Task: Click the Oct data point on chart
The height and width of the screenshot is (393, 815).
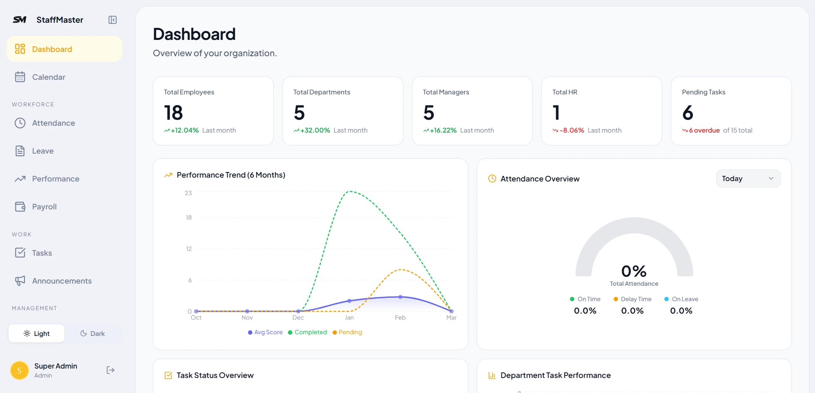Action: tap(196, 311)
